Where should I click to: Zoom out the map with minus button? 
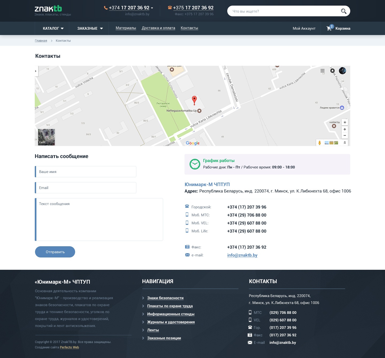pyautogui.click(x=345, y=136)
